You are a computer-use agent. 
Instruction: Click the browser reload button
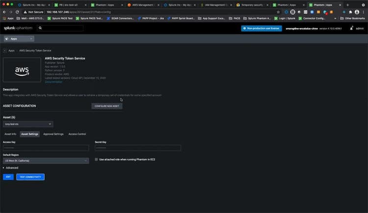point(18,12)
